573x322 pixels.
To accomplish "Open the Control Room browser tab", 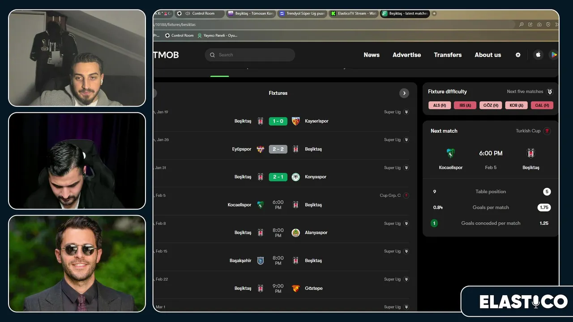I will click(x=199, y=13).
